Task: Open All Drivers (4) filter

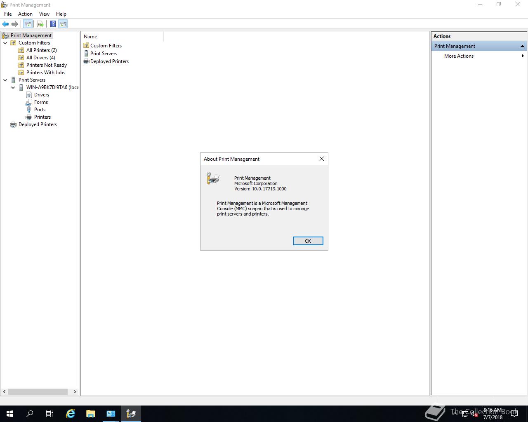Action: (40, 58)
